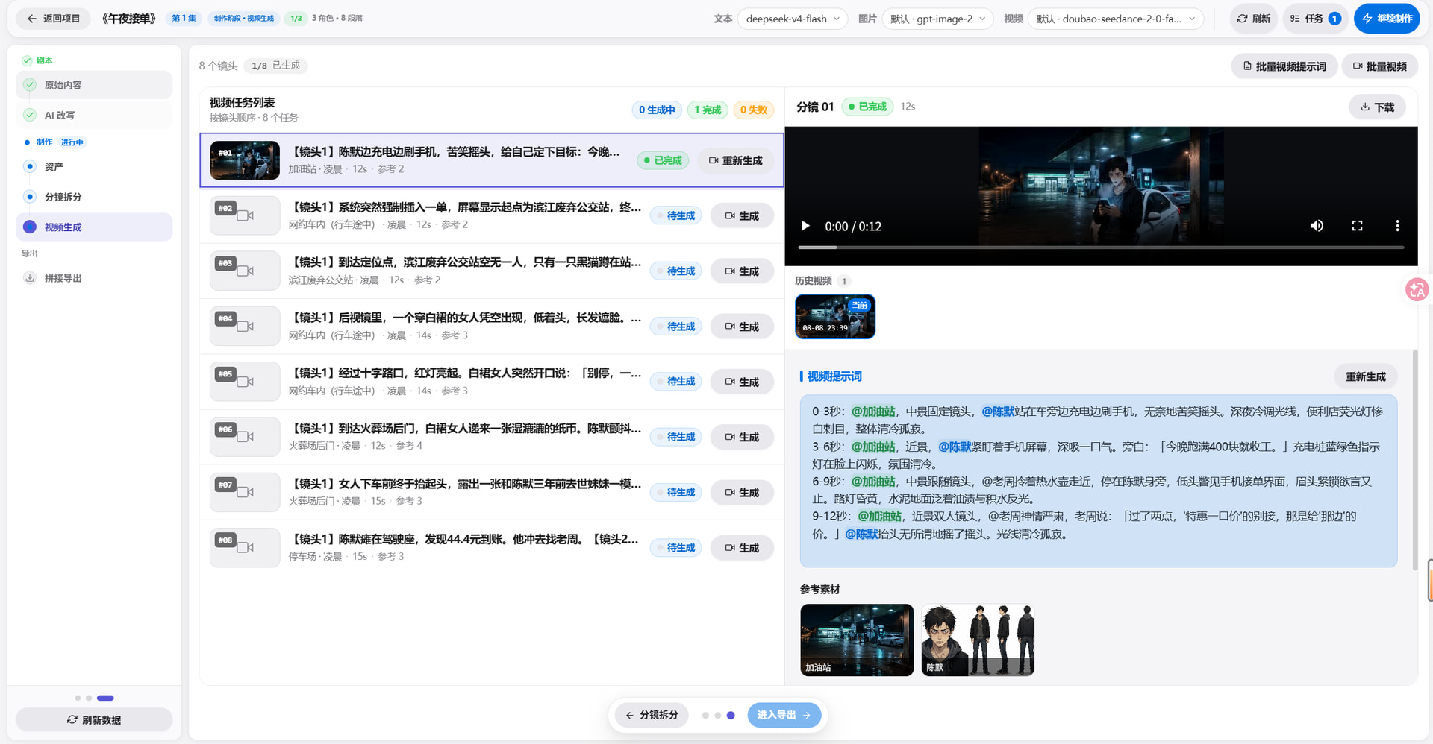This screenshot has height=744, width=1433.
Task: Open the 拼接导出 sidebar step
Action: coord(94,278)
